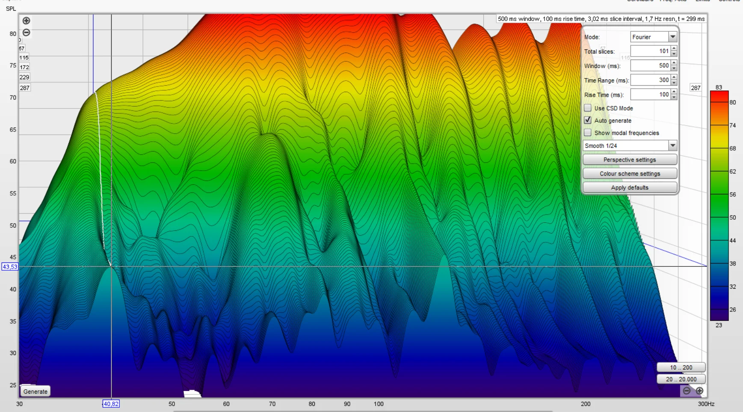Viewport: 743px width, 412px height.
Task: Increase Window (ms) with the up arrow
Action: [674, 63]
